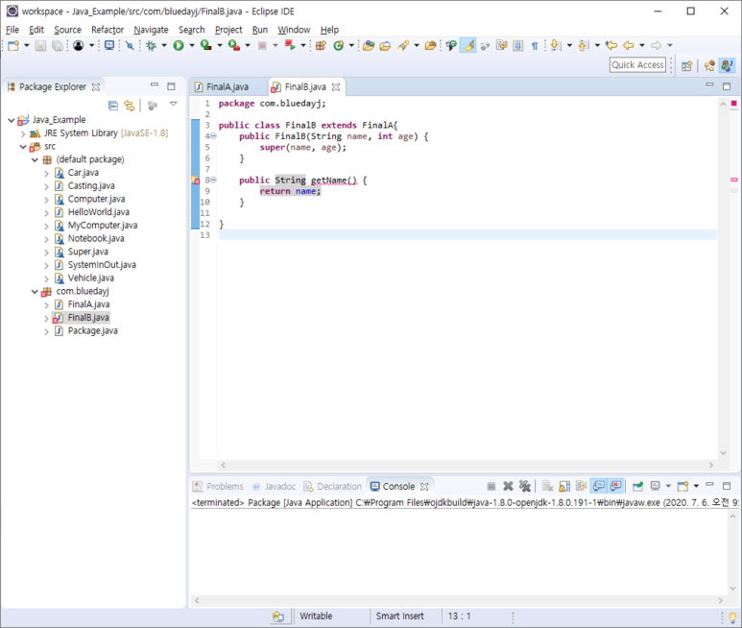The height and width of the screenshot is (628, 742).
Task: Click the Coverage run icon
Action: [205, 45]
